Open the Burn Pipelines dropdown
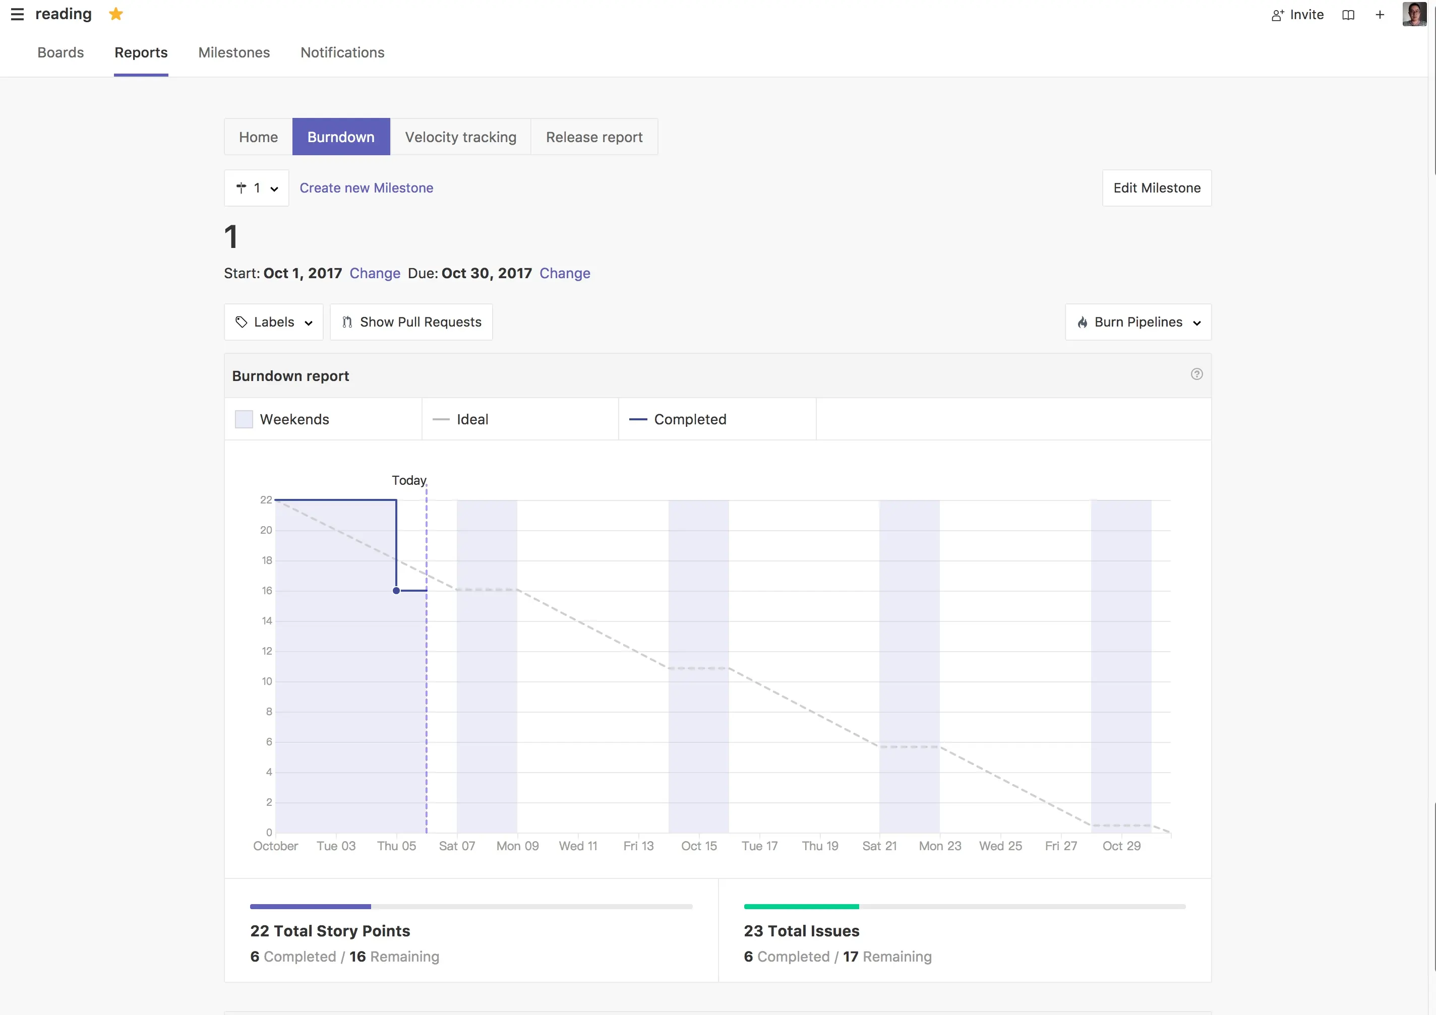Image resolution: width=1436 pixels, height=1015 pixels. [1138, 323]
